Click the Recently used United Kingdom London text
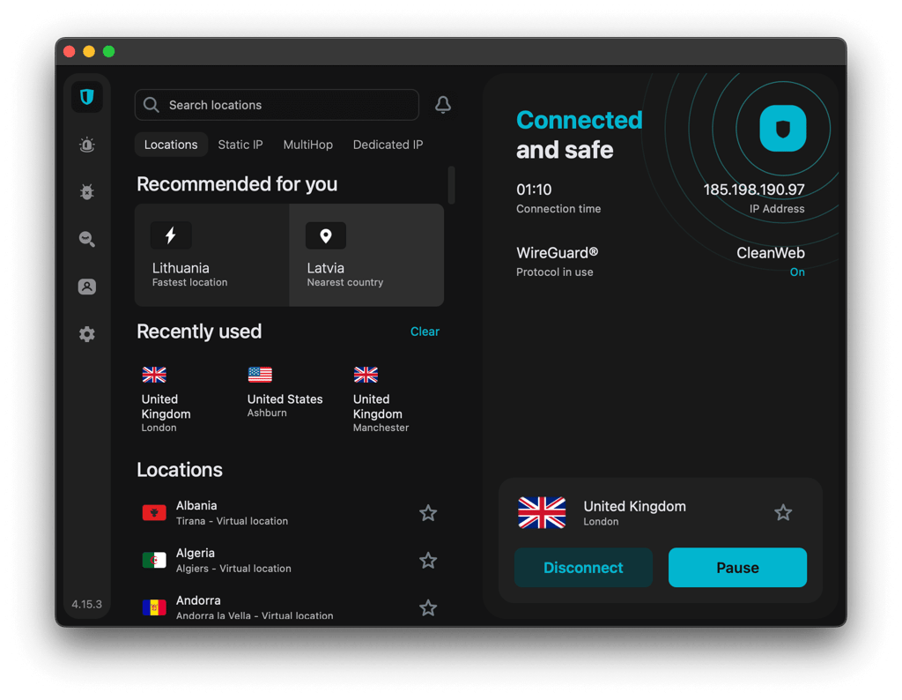 (x=166, y=413)
